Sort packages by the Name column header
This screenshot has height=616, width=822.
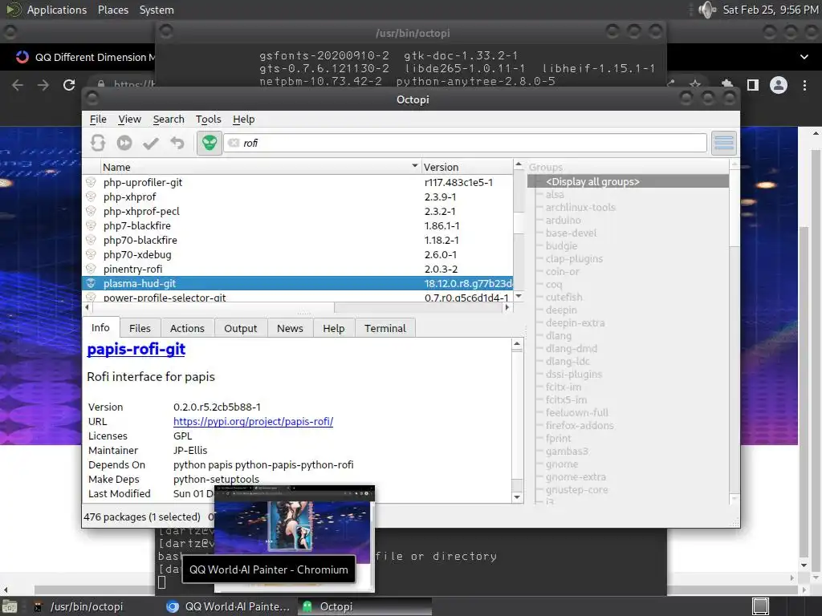pyautogui.click(x=261, y=167)
